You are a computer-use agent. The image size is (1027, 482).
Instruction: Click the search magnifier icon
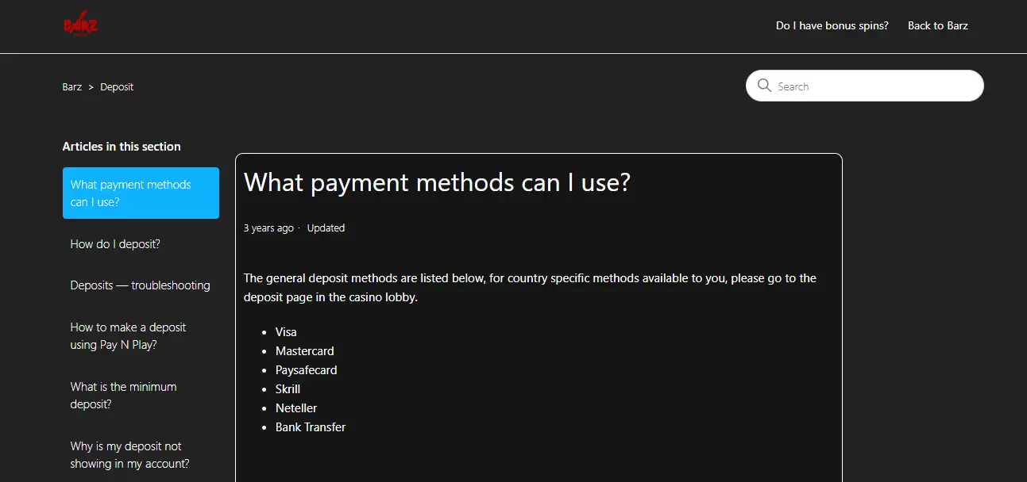765,86
